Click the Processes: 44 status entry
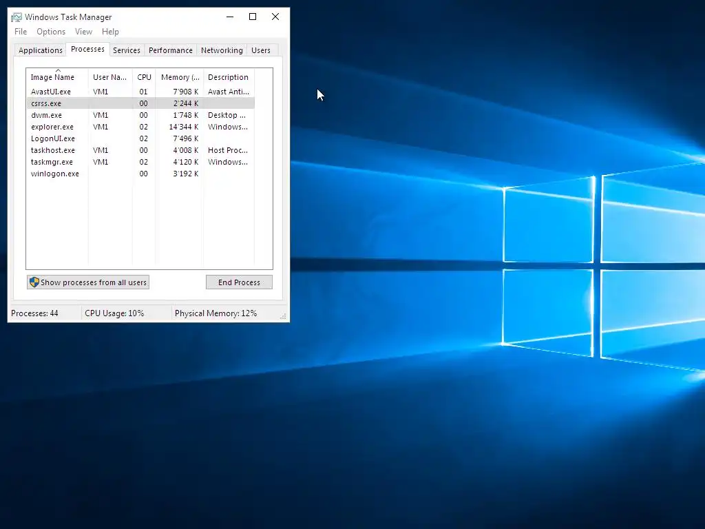Screen dimensions: 705x529 point(34,313)
